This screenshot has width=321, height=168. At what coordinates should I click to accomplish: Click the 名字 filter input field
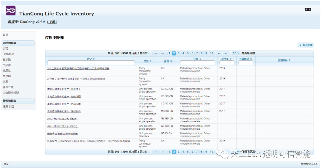91,63
